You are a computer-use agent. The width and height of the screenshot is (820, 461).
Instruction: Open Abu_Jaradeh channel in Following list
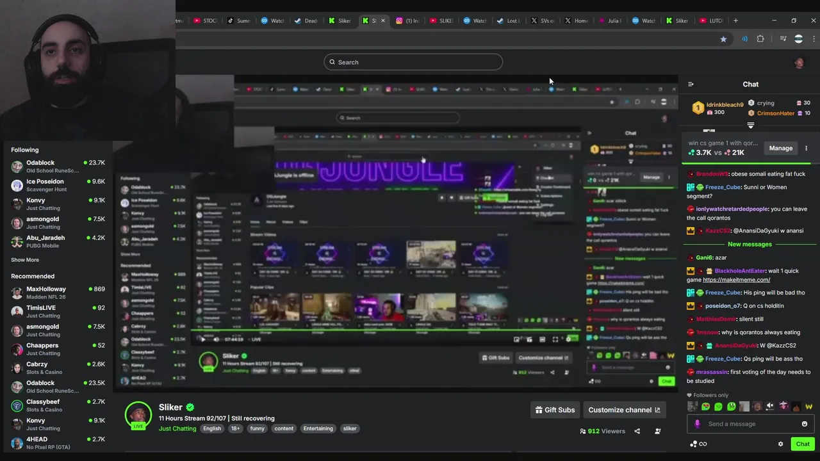58,241
